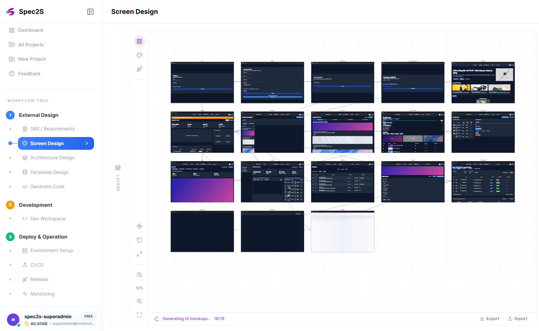Zoom out the canvas
539x331 pixels.
click(139, 275)
